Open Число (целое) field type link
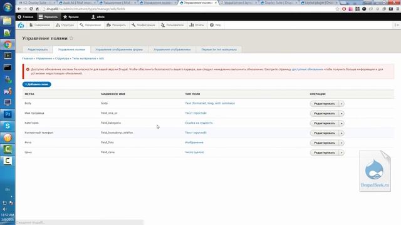Screen dimensions: 401x225 pos(194,152)
